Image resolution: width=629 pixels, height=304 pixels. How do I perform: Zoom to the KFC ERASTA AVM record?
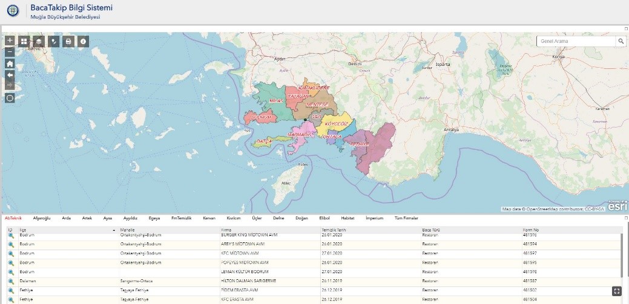tap(12, 300)
